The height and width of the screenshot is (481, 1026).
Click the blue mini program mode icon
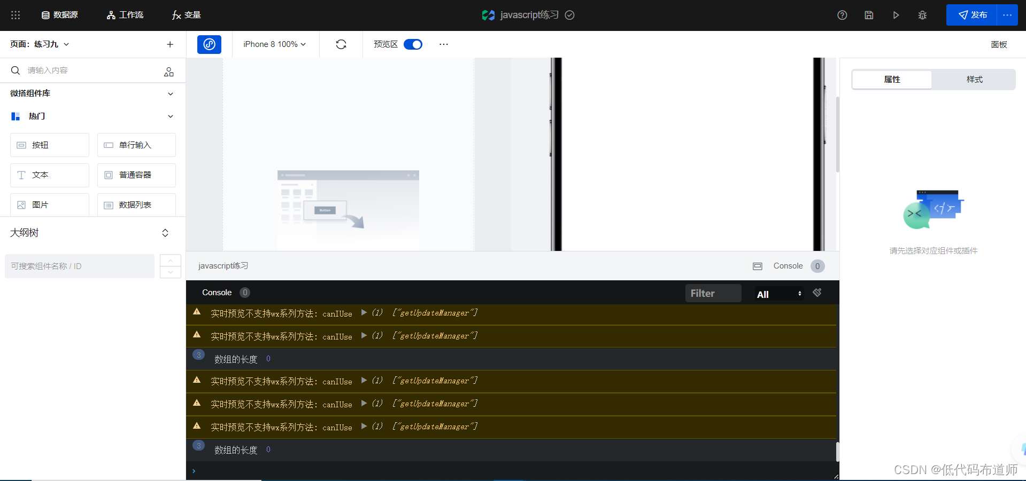click(x=209, y=44)
